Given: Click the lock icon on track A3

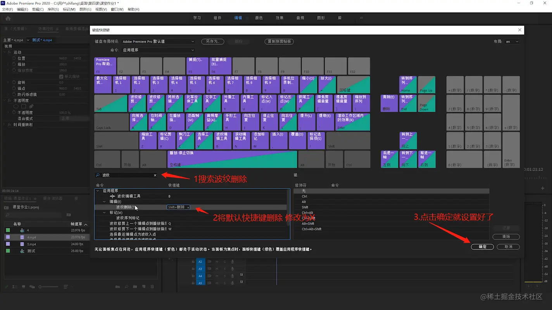Looking at the screenshot, I should coord(193,269).
